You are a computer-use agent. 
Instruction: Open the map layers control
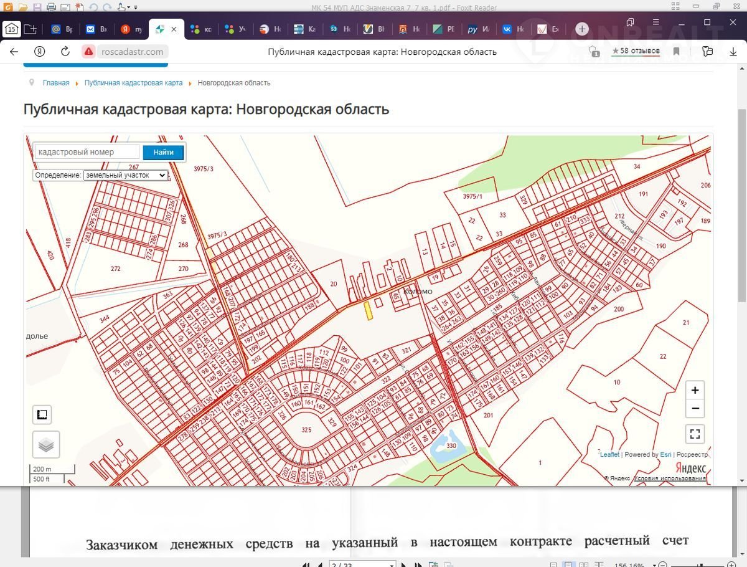click(46, 444)
